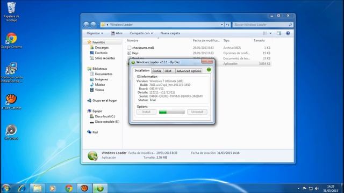
Task: Switch to Windows Explorer in the taskbar
Action: (37, 188)
